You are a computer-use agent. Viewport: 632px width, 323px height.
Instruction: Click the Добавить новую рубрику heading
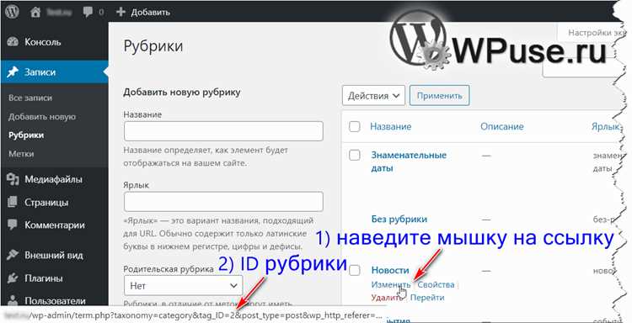click(182, 93)
